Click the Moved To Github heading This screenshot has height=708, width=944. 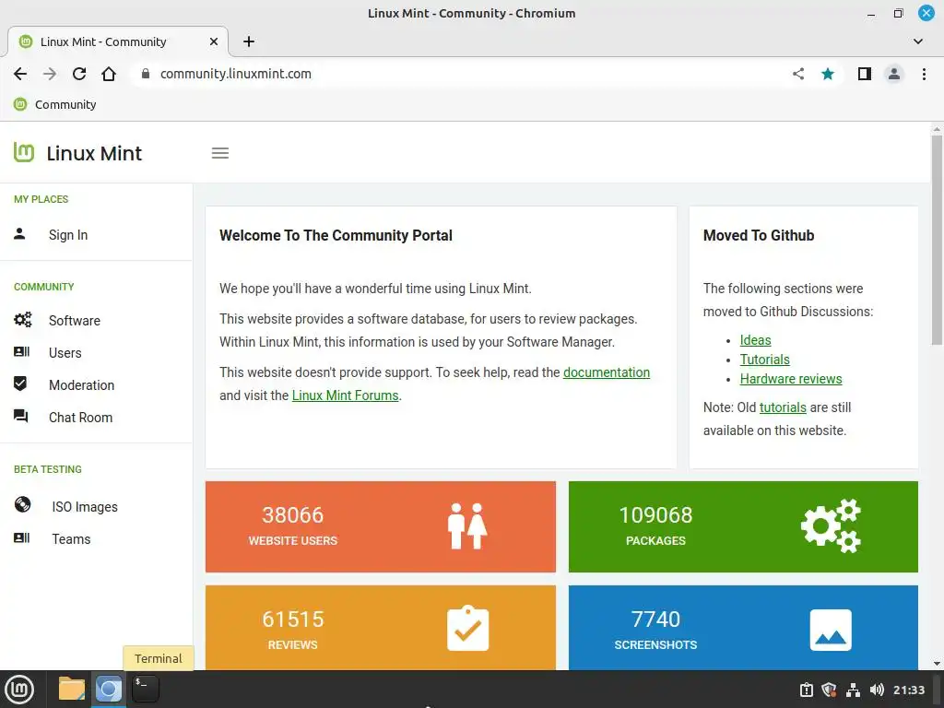759,235
